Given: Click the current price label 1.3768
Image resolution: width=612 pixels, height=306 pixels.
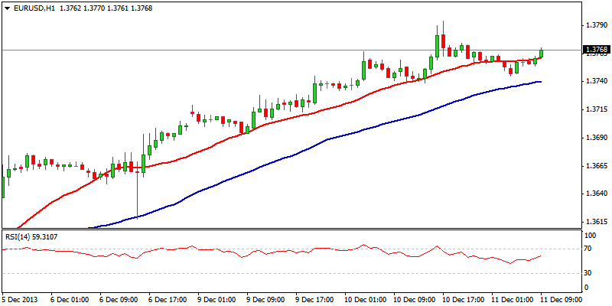Looking at the screenshot, I should pyautogui.click(x=597, y=50).
